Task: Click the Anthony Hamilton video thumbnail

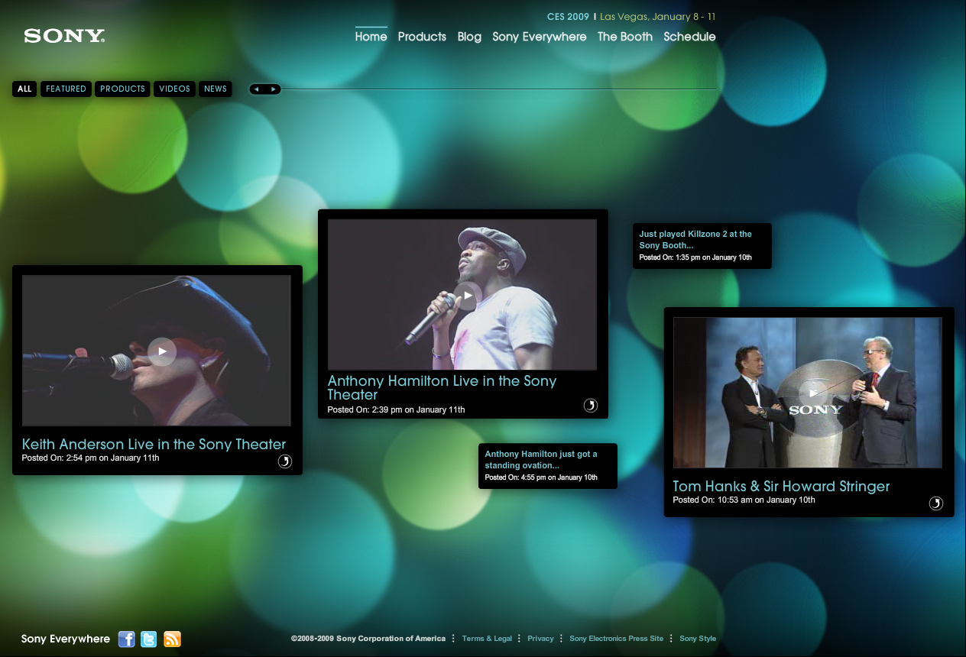Action: 462,295
